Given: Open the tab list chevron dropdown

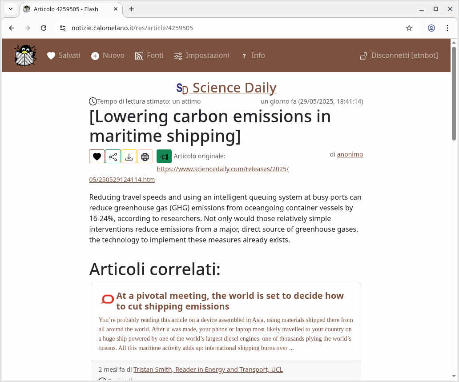Looking at the screenshot, I should point(10,9).
